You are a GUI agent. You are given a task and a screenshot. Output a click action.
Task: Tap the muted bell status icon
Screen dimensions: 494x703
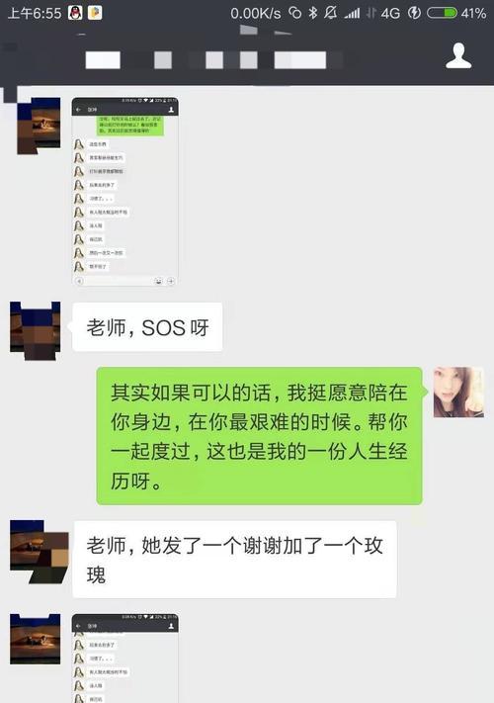(x=331, y=13)
